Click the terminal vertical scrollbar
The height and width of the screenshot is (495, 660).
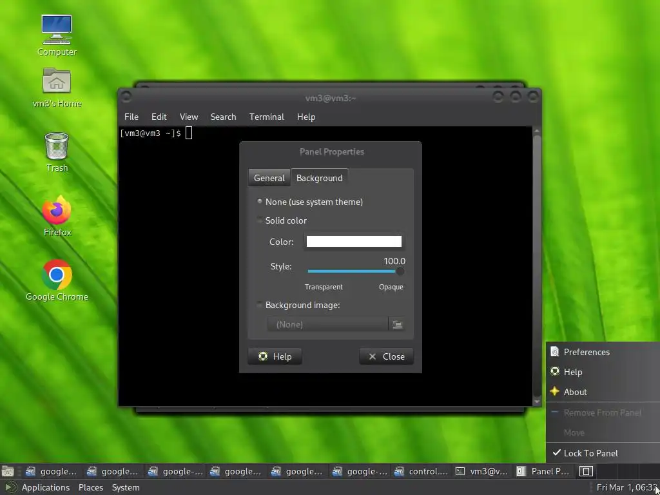[537, 266]
